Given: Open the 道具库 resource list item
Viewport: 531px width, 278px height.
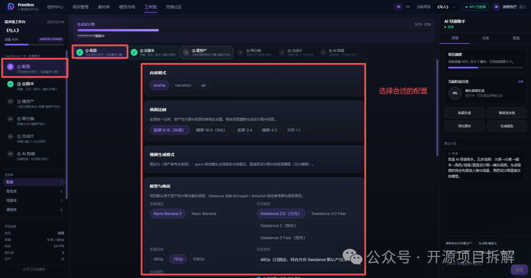Looking at the screenshot, I should tap(34, 210).
